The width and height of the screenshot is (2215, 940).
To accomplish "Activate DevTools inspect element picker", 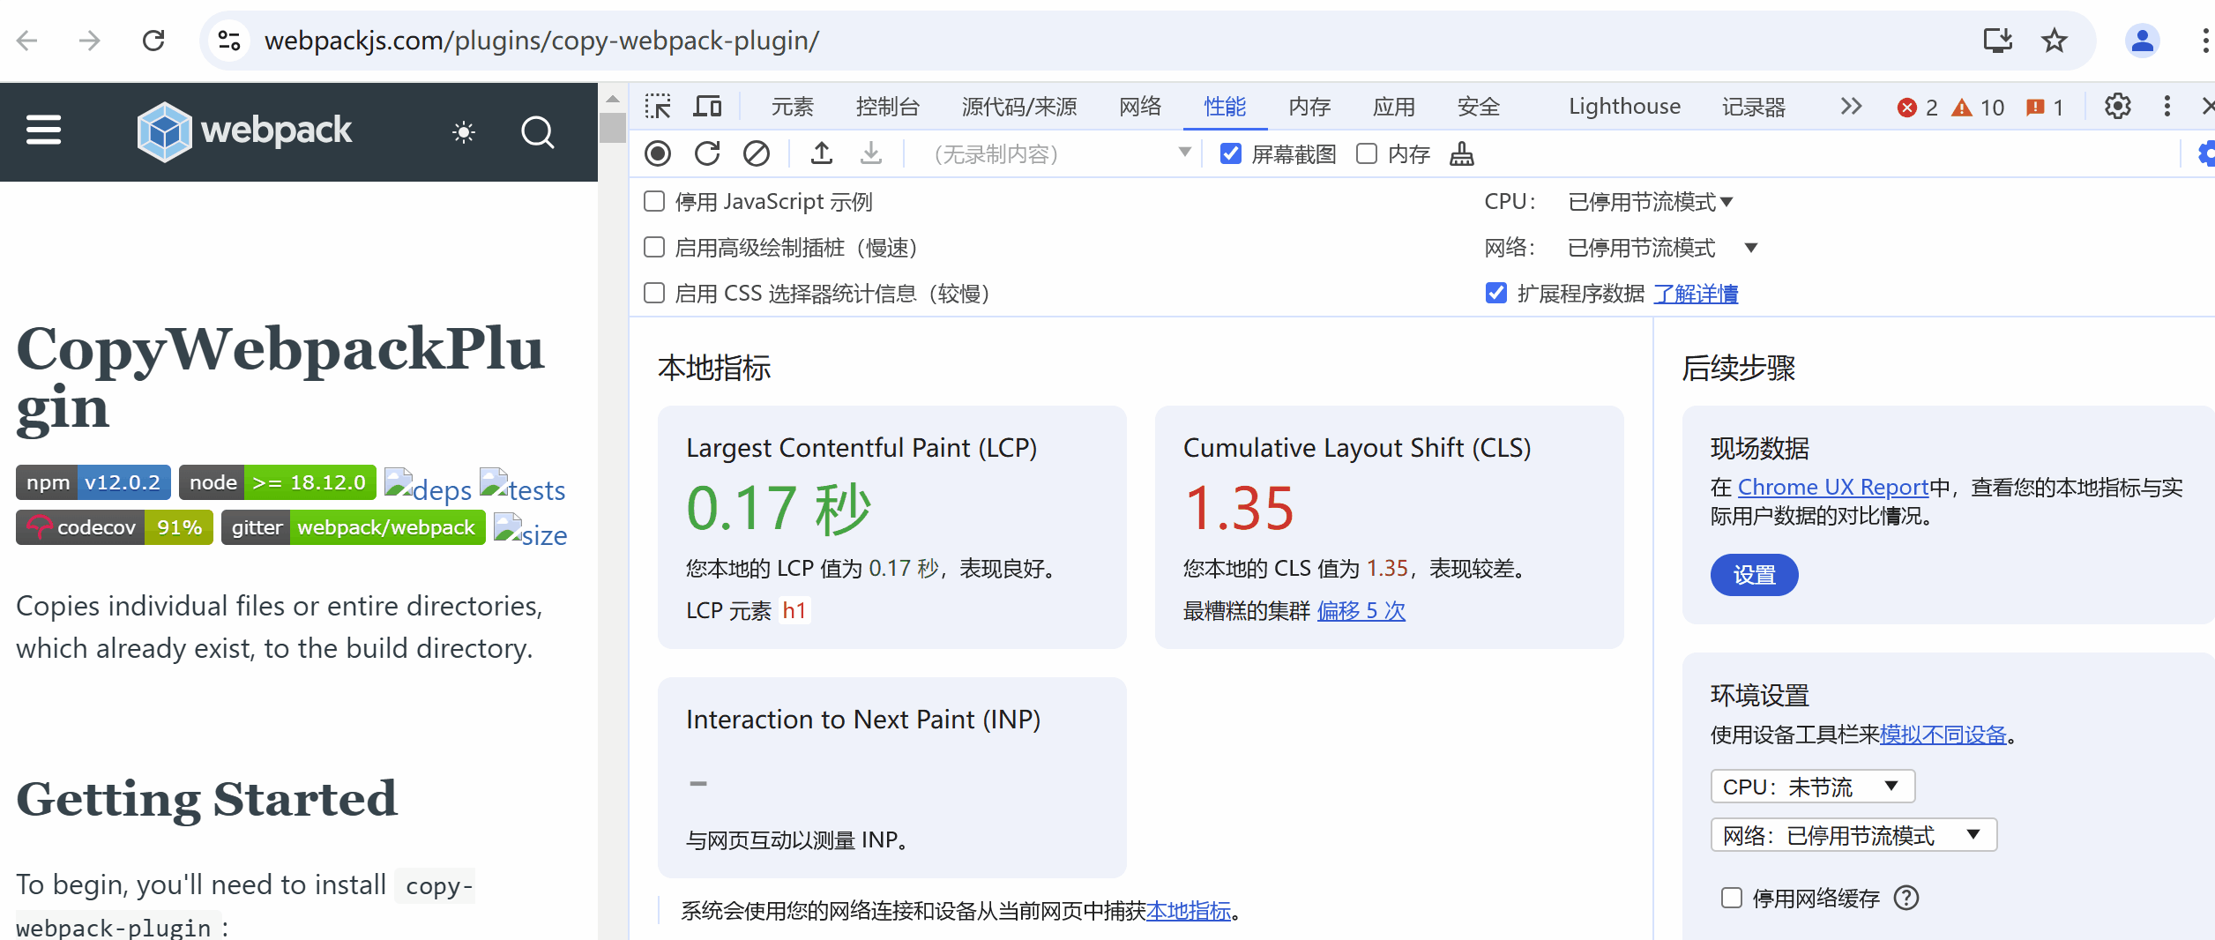I will click(658, 107).
